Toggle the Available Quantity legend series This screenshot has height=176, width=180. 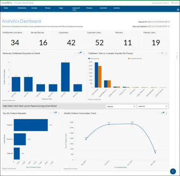[135, 58]
